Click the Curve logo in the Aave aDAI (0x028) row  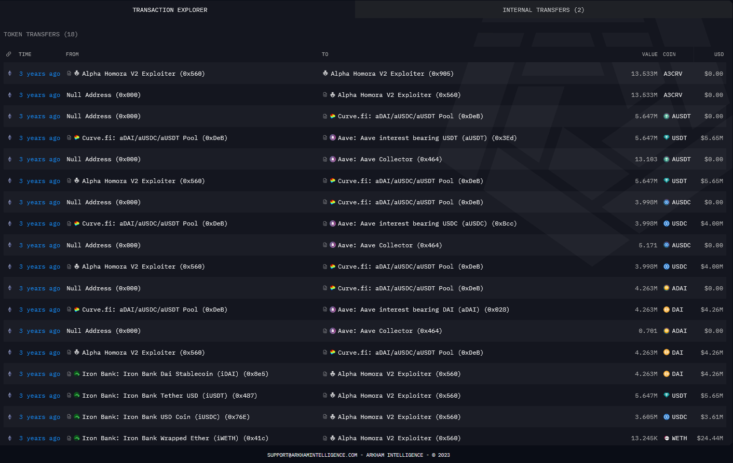pos(77,310)
